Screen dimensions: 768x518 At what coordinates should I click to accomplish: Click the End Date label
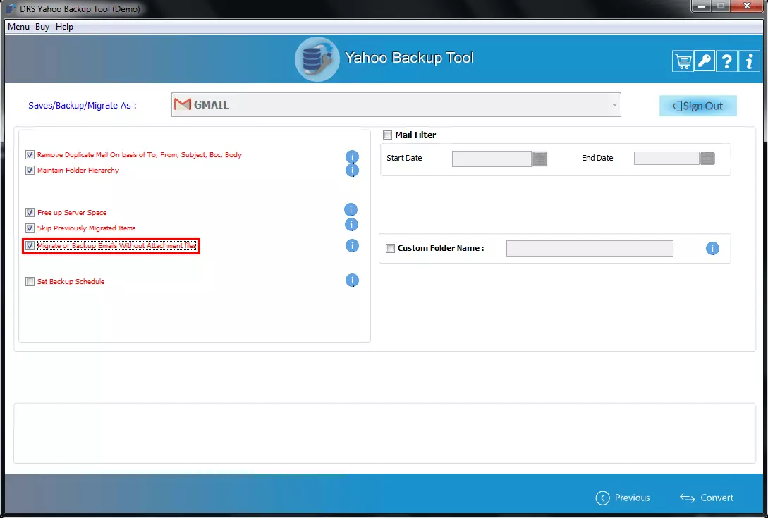coord(597,158)
